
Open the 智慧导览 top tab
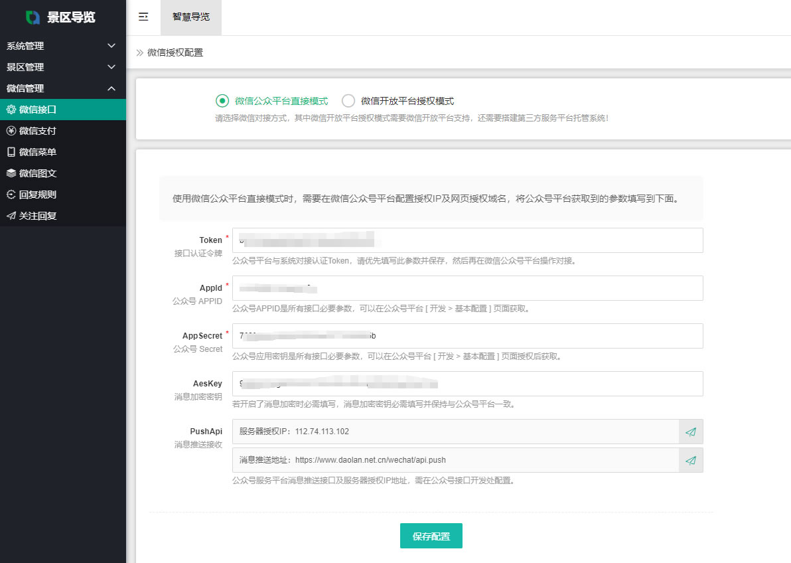point(191,17)
